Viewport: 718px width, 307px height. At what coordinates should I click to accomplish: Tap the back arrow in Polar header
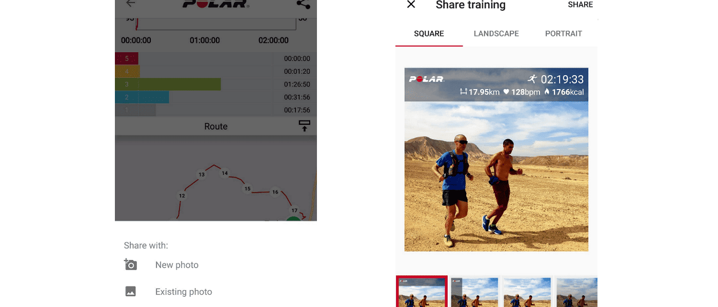pos(131,4)
